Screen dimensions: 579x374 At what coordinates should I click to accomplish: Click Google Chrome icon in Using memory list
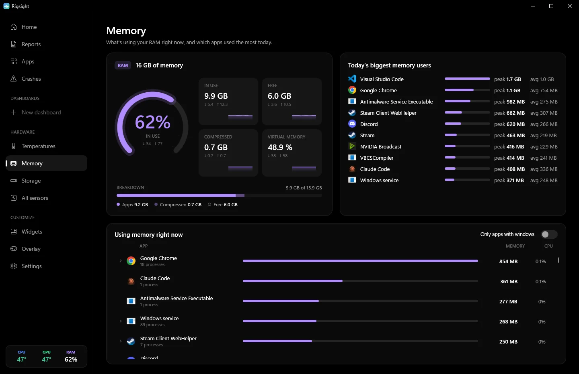(131, 261)
